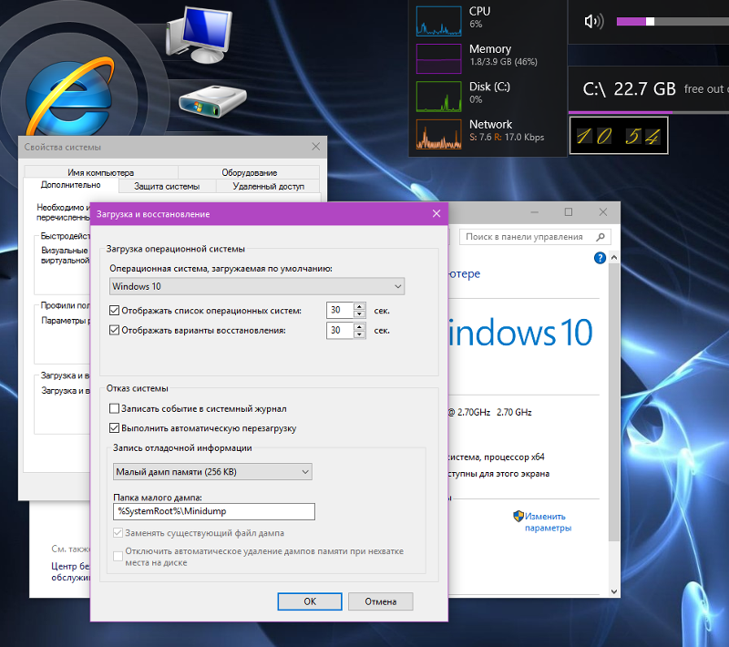Switch to the Имя компьютера tab
The height and width of the screenshot is (647, 729).
pyautogui.click(x=101, y=172)
